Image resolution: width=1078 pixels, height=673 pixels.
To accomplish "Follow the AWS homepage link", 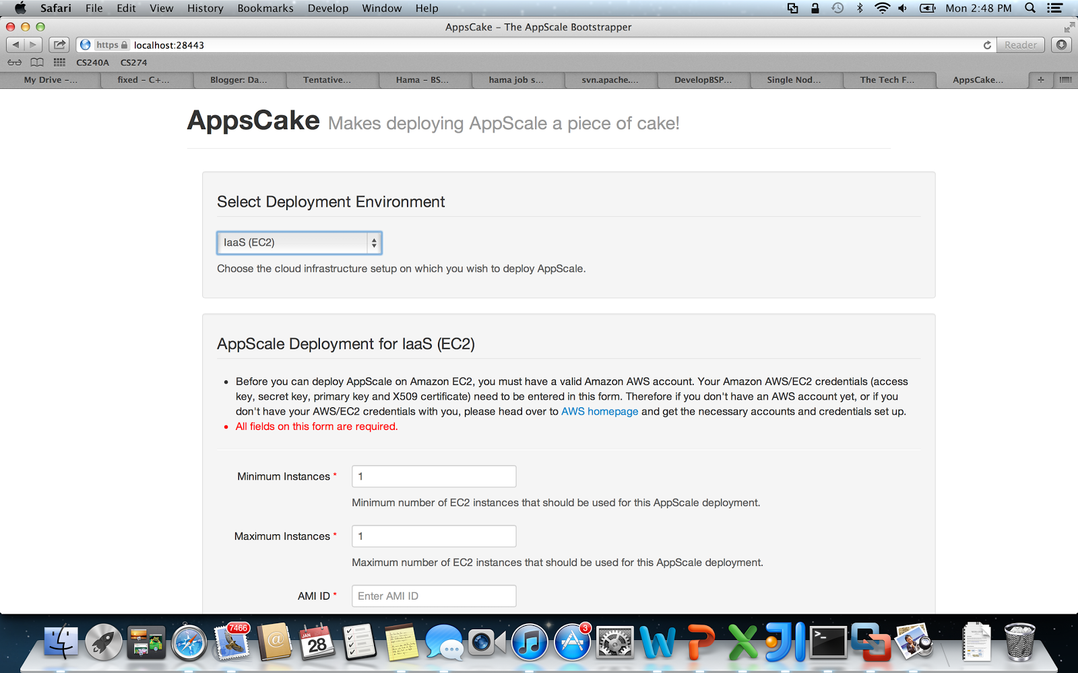I will pyautogui.click(x=599, y=411).
